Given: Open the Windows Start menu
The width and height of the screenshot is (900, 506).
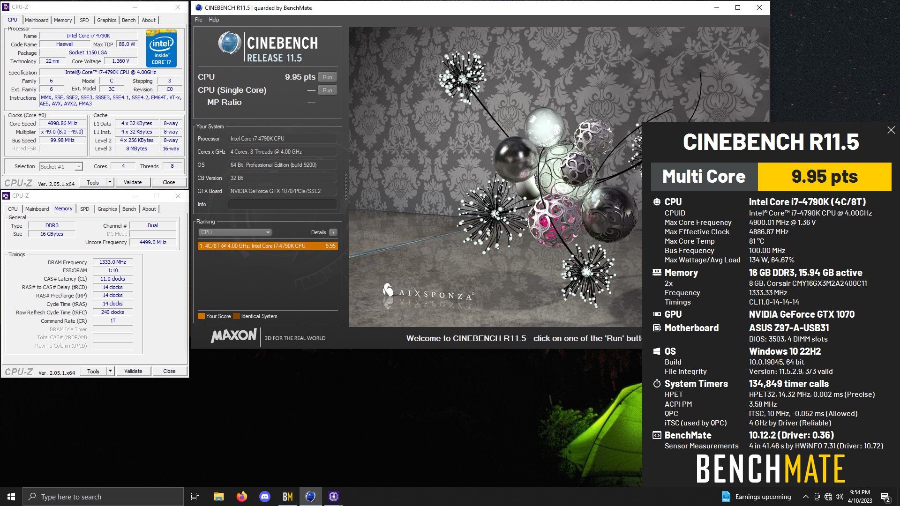Looking at the screenshot, I should coord(11,497).
